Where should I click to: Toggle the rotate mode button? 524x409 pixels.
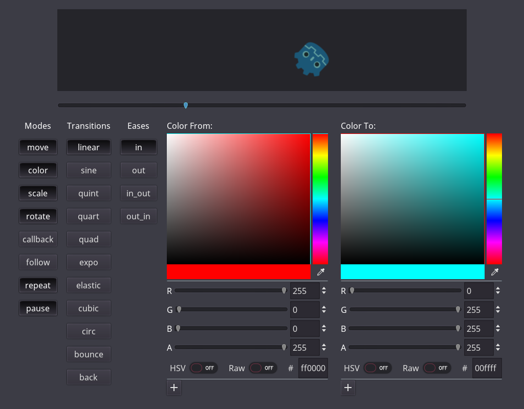(x=38, y=216)
